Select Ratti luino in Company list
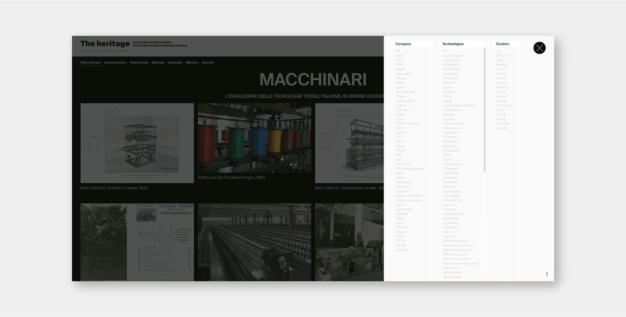Viewport: 626px width, 317px height. (403, 191)
